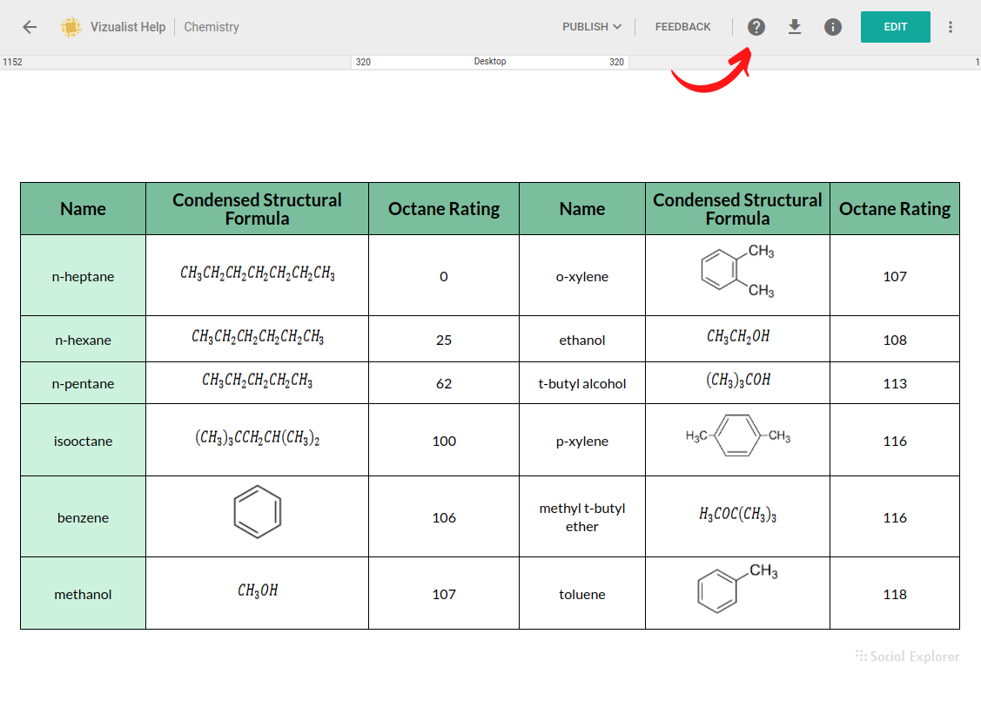Expand the PUBLISH dropdown
The height and width of the screenshot is (708, 981).
click(591, 27)
